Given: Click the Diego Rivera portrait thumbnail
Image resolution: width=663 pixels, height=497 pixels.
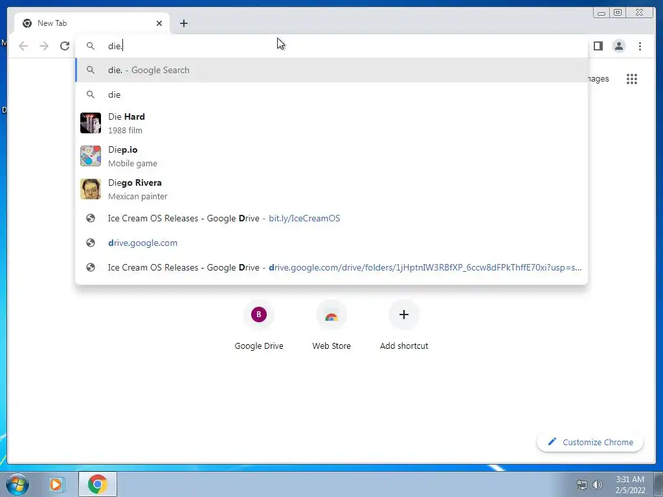Looking at the screenshot, I should point(91,189).
